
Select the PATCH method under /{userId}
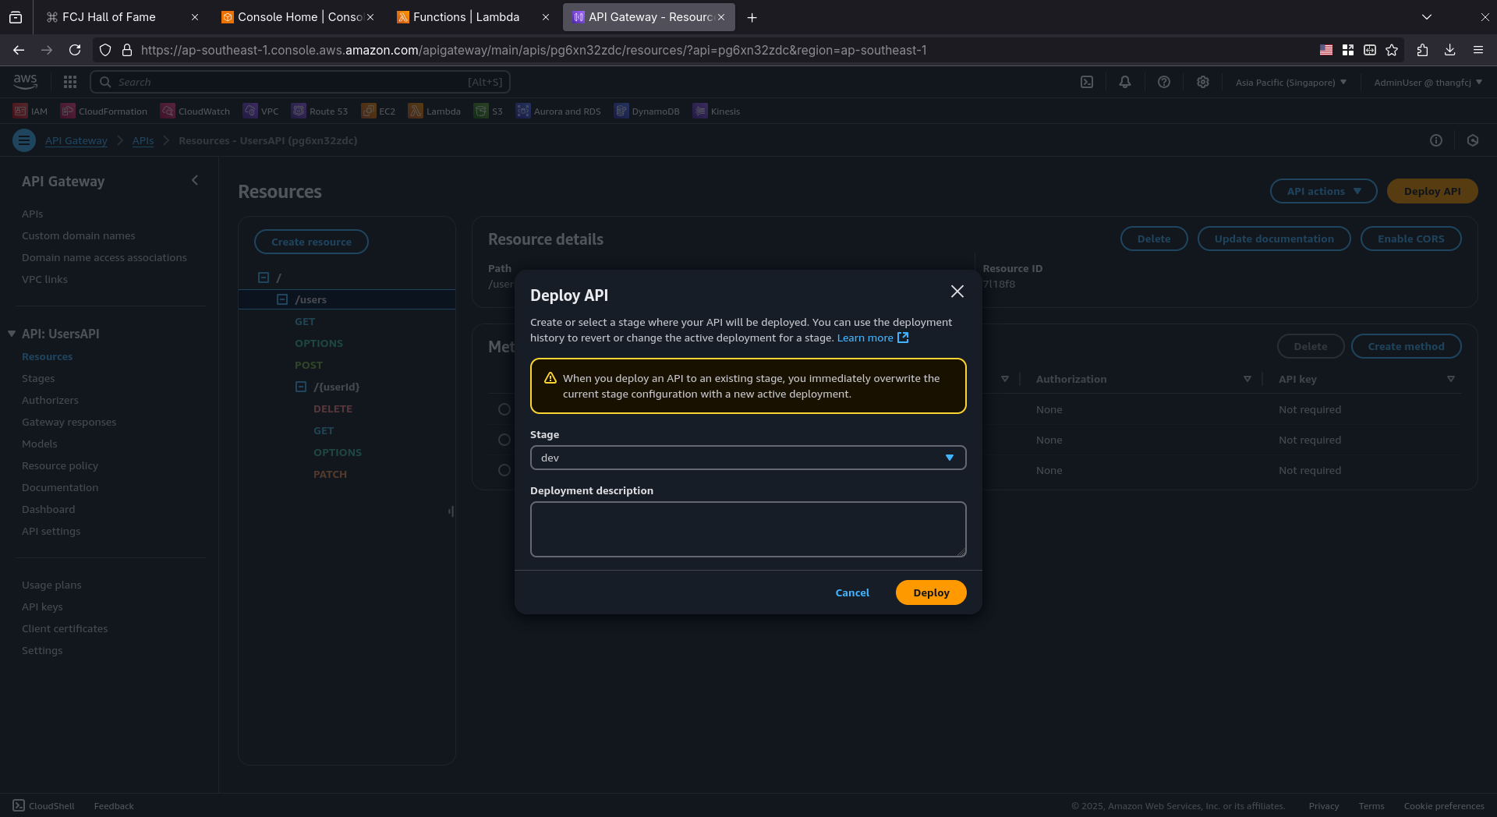pyautogui.click(x=330, y=474)
